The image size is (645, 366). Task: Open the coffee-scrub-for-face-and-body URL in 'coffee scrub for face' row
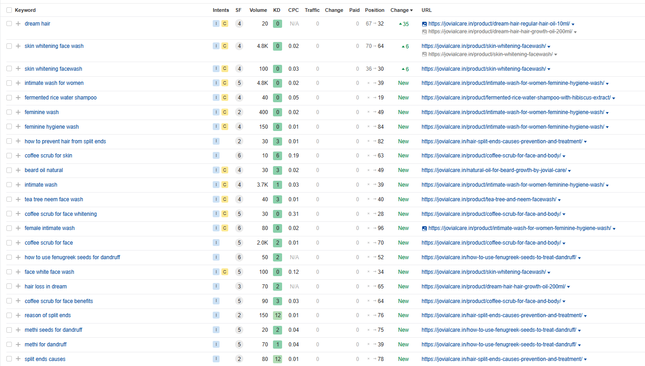click(x=491, y=243)
